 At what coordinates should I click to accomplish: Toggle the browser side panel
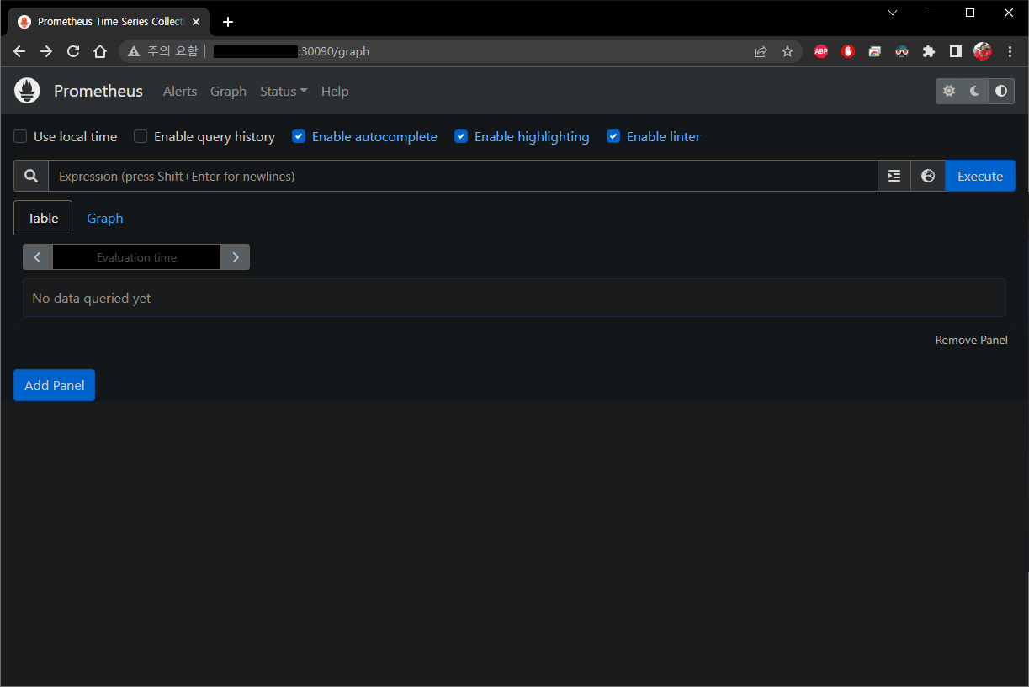(956, 51)
